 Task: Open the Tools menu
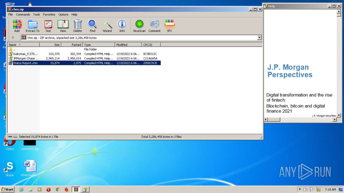[x=37, y=14]
